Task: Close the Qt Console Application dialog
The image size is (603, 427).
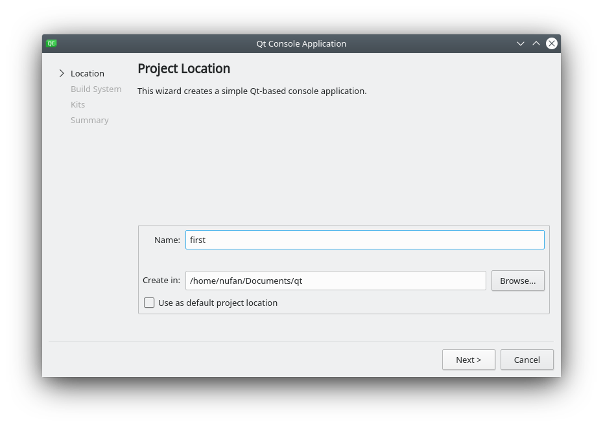Action: tap(551, 43)
